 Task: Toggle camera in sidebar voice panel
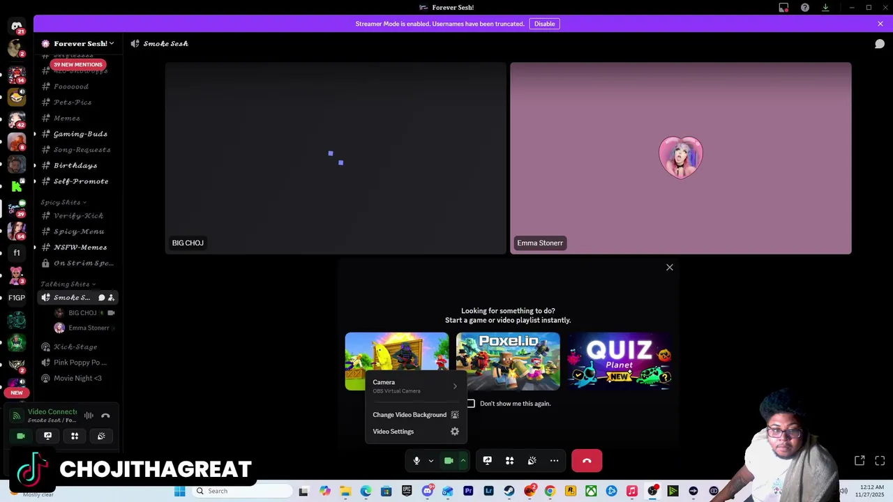pyautogui.click(x=21, y=436)
